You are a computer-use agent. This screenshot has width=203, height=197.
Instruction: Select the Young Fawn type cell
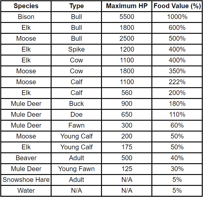pyautogui.click(x=76, y=169)
